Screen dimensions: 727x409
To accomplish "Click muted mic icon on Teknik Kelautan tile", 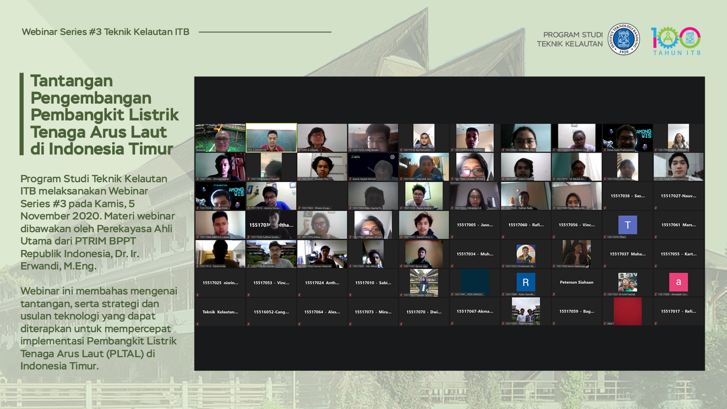I will point(198,324).
